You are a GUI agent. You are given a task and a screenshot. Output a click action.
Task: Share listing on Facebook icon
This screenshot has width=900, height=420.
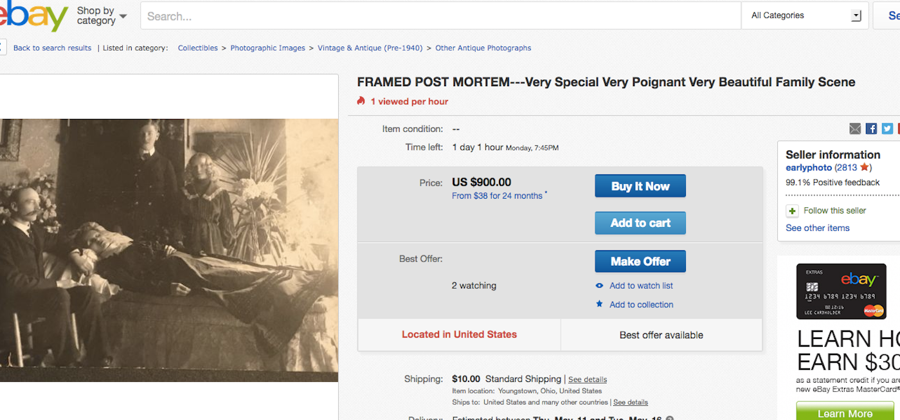[871, 129]
